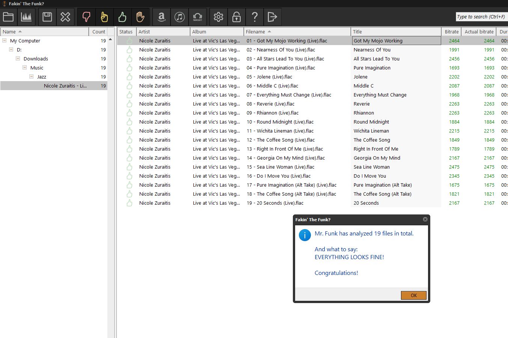Image resolution: width=508 pixels, height=338 pixels.
Task: Collapse the Downloads folder node
Action: pyautogui.click(x=18, y=59)
